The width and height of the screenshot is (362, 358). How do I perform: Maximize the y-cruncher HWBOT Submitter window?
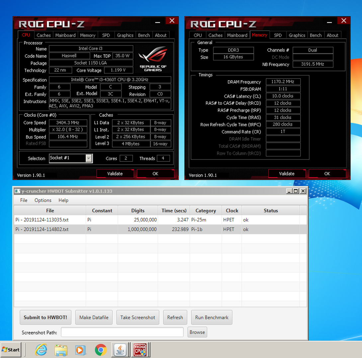pos(296,191)
